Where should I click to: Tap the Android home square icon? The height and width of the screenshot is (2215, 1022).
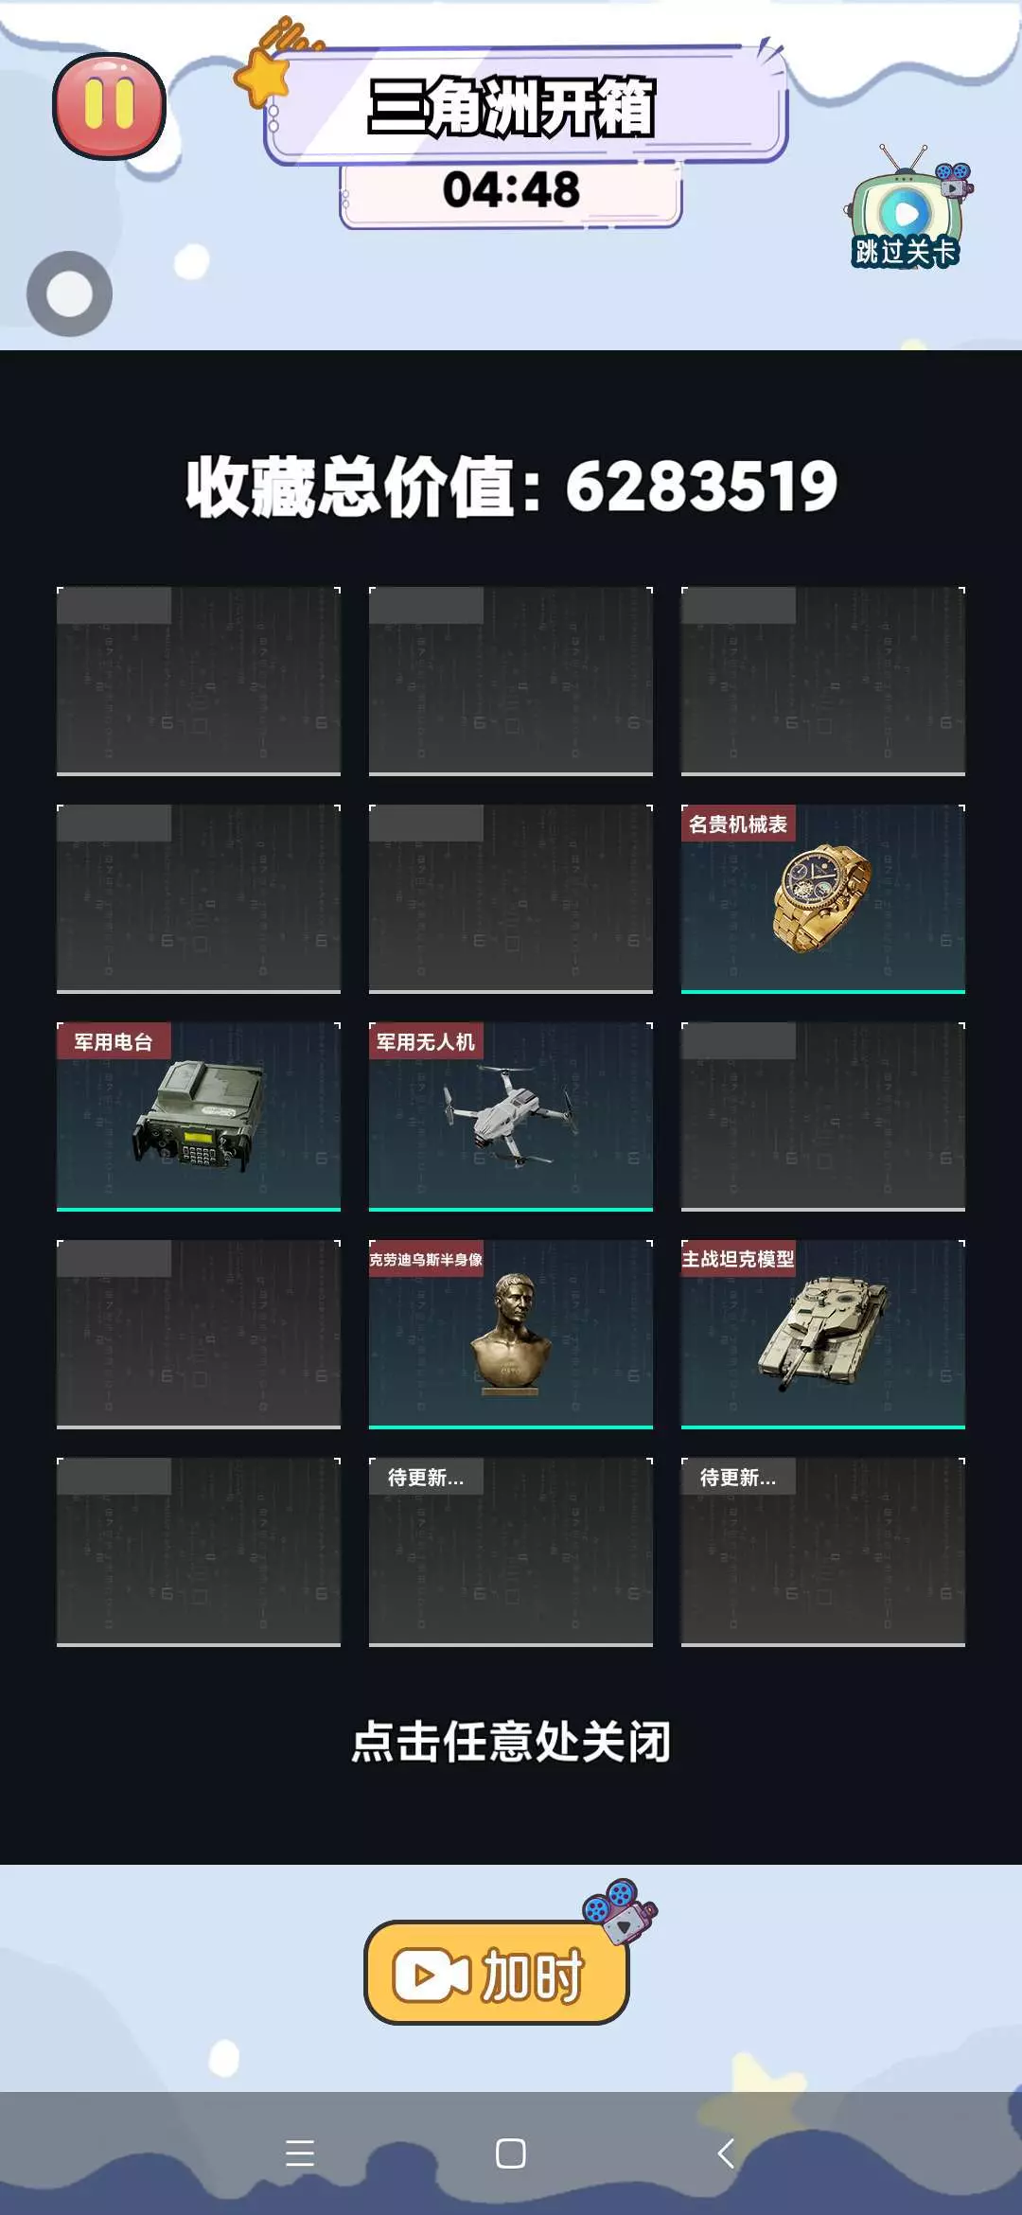pyautogui.click(x=511, y=2153)
